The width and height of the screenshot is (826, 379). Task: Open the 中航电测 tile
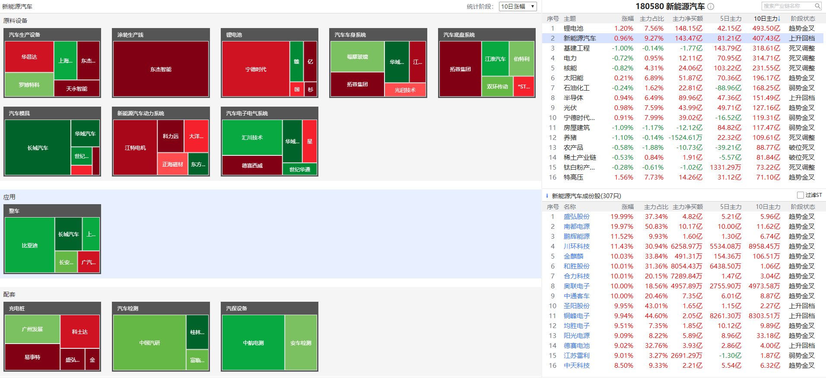point(253,343)
